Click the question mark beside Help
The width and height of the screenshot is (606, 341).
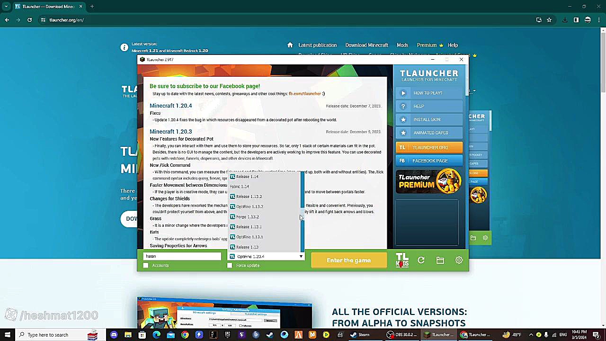click(x=403, y=106)
